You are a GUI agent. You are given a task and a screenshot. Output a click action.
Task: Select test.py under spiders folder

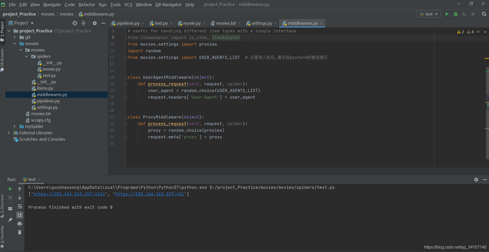49,75
